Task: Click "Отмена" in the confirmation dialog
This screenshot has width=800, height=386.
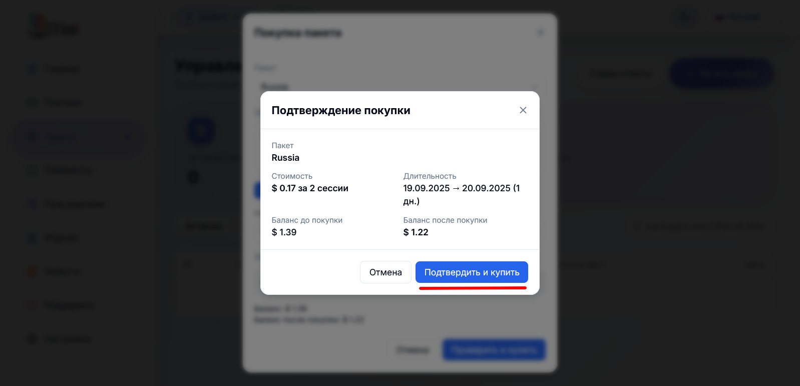Action: (x=385, y=272)
